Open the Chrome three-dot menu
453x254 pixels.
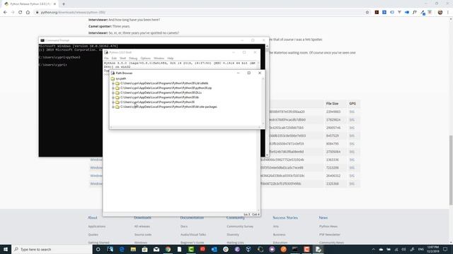448,13
